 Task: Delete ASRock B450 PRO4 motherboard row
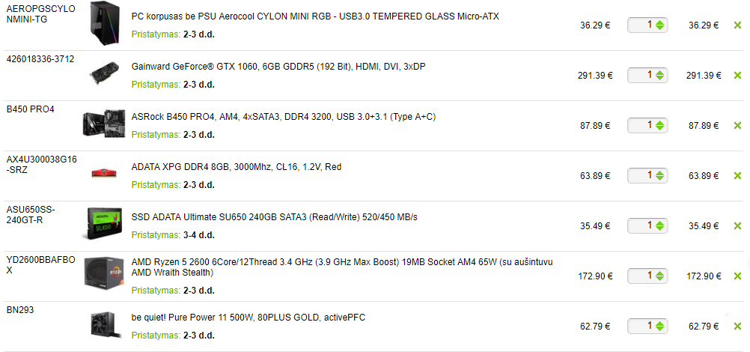(x=737, y=126)
